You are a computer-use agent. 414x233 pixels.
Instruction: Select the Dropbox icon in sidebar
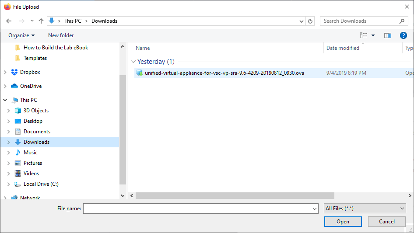coord(14,72)
